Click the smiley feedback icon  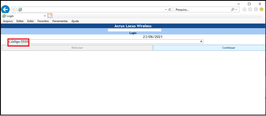click(x=261, y=10)
